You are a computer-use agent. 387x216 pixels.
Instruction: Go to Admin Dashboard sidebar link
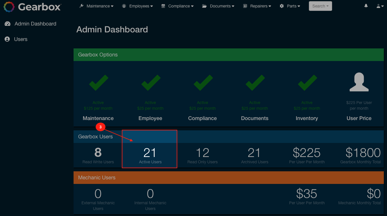pyautogui.click(x=35, y=24)
